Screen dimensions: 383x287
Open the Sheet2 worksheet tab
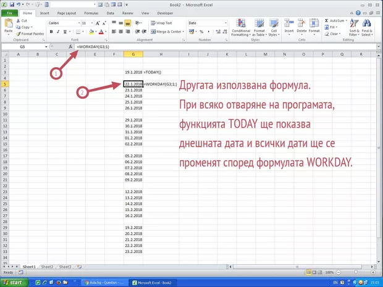[47, 267]
